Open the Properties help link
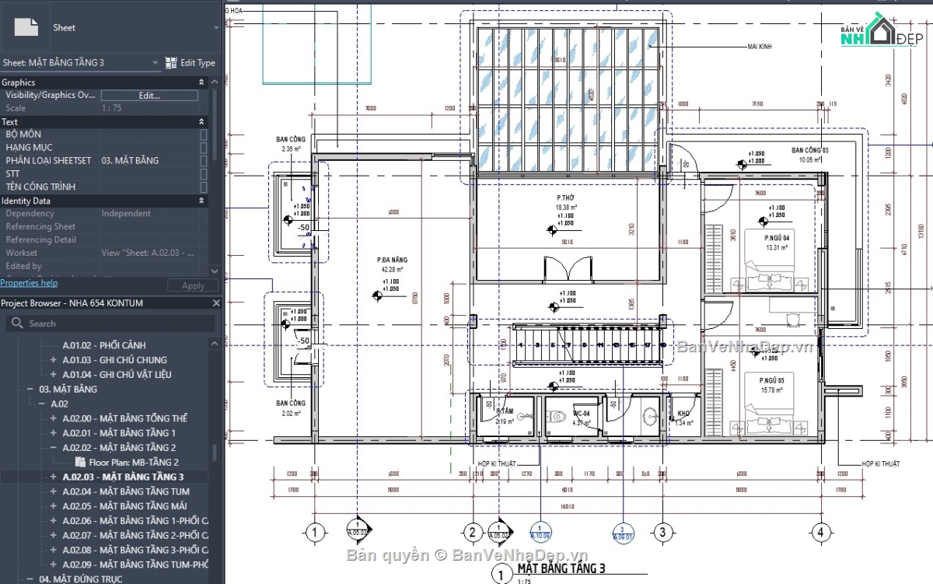The width and height of the screenshot is (933, 584). pyautogui.click(x=29, y=283)
